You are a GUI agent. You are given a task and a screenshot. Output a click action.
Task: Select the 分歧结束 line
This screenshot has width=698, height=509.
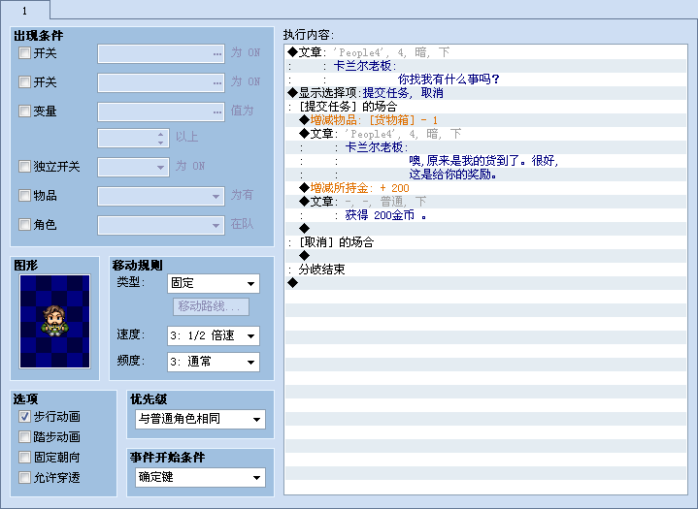[x=486, y=270]
